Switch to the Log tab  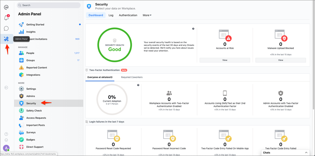coord(111,15)
